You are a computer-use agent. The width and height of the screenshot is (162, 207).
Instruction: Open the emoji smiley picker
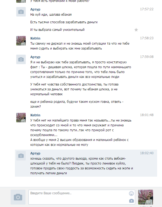131,193
